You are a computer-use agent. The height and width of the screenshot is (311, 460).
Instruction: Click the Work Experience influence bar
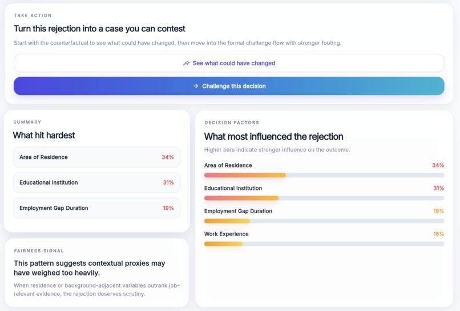[x=324, y=244]
